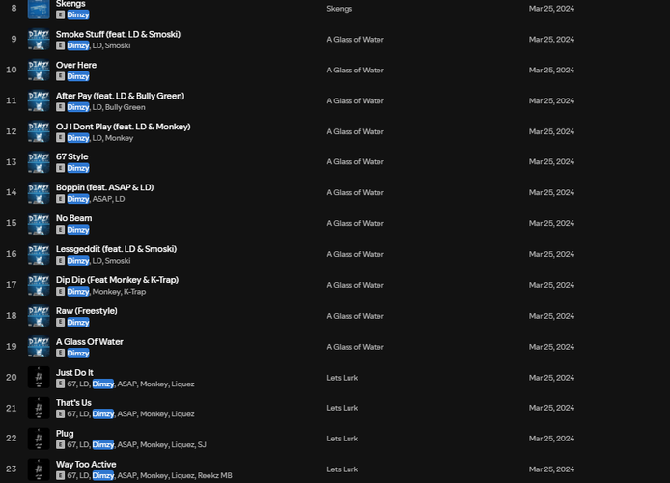670x483 pixels.
Task: Select album artwork for Way Too Active
Action: [x=39, y=469]
